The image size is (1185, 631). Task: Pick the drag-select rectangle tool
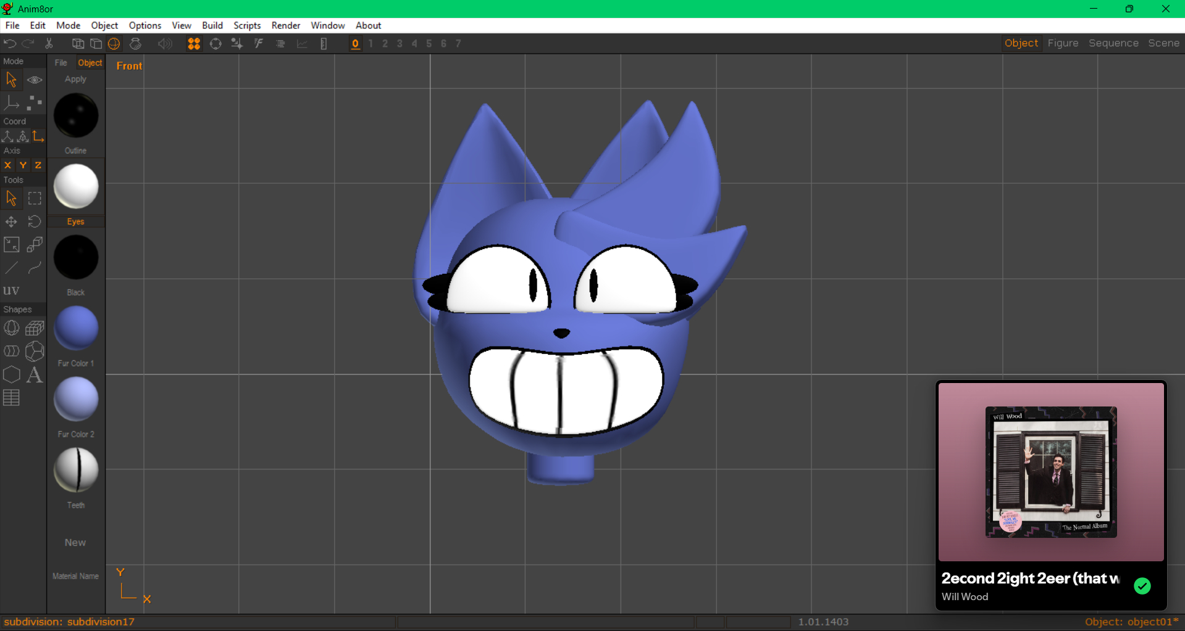(x=35, y=199)
